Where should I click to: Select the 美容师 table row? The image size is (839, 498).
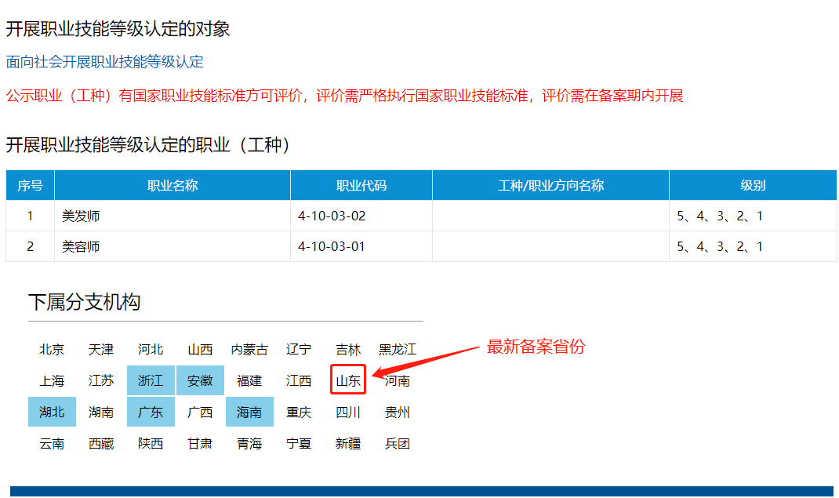(x=82, y=246)
